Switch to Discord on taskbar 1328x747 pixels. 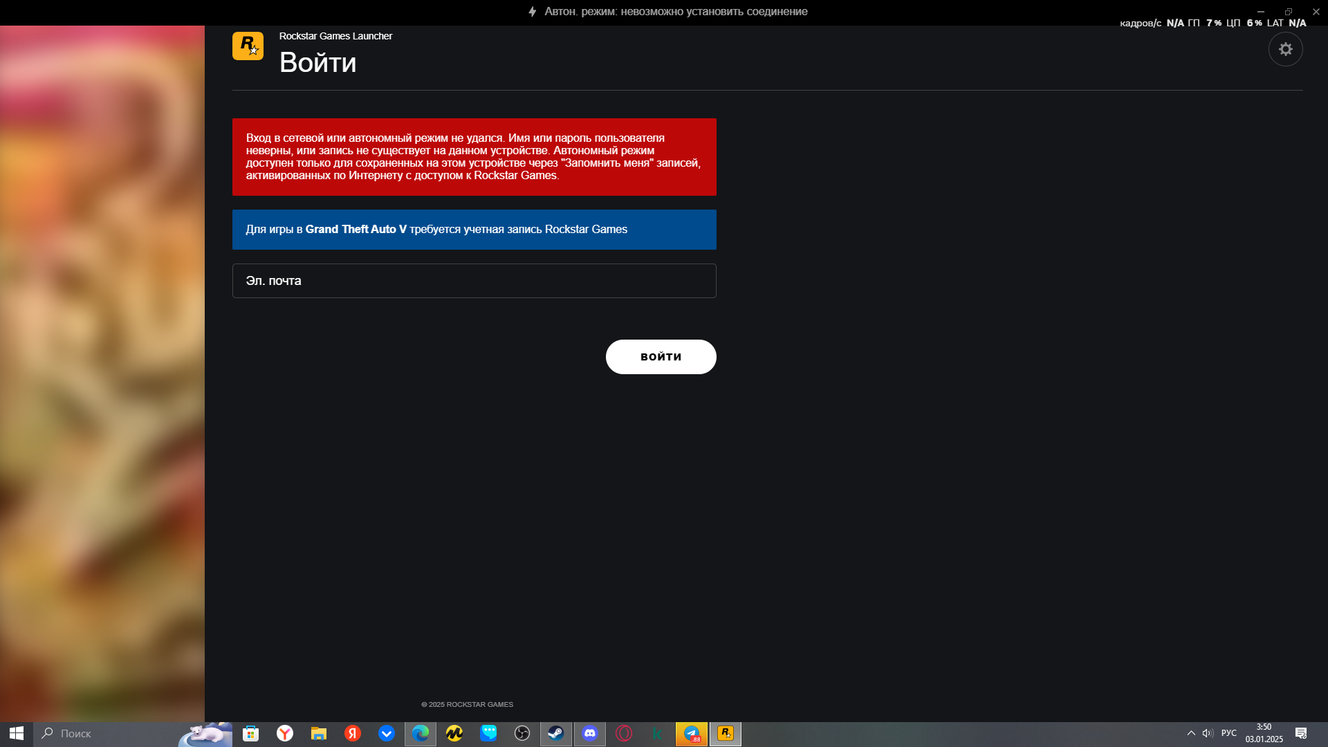[x=590, y=733]
